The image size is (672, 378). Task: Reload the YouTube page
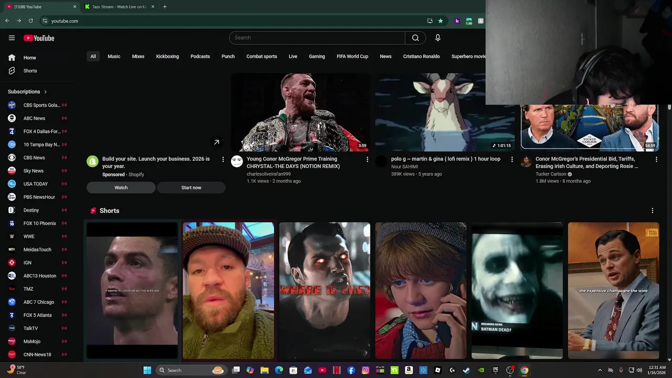coord(30,21)
